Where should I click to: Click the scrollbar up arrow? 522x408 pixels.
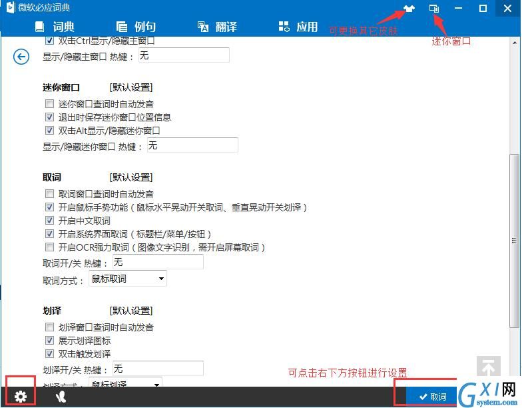[x=515, y=42]
